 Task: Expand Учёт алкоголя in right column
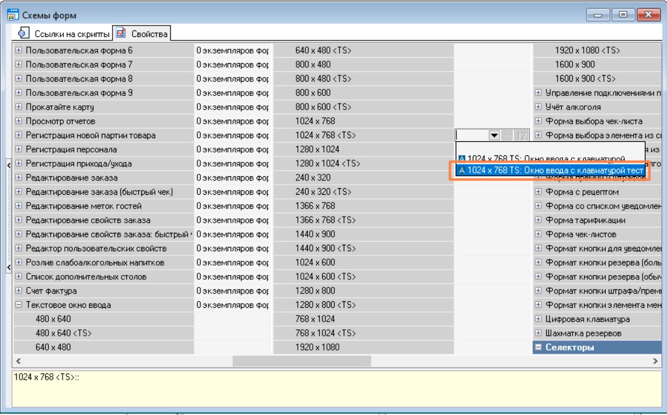click(x=538, y=107)
